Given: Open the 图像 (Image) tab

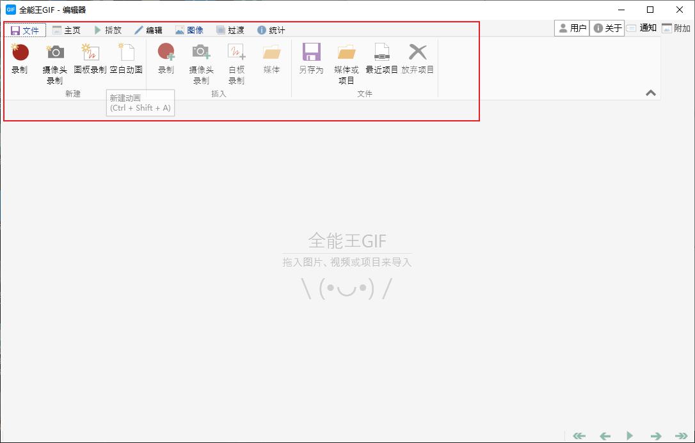Looking at the screenshot, I should coord(189,30).
